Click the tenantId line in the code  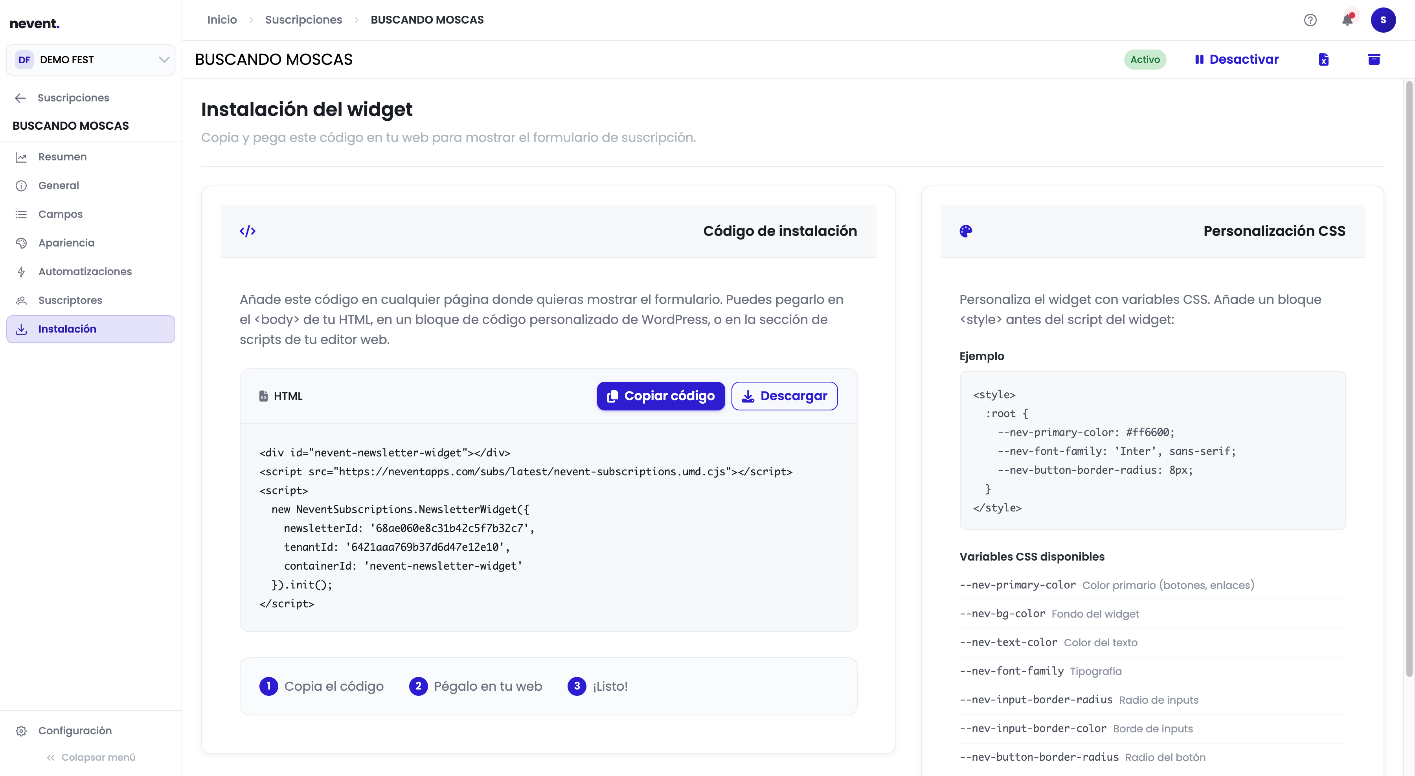pos(397,547)
